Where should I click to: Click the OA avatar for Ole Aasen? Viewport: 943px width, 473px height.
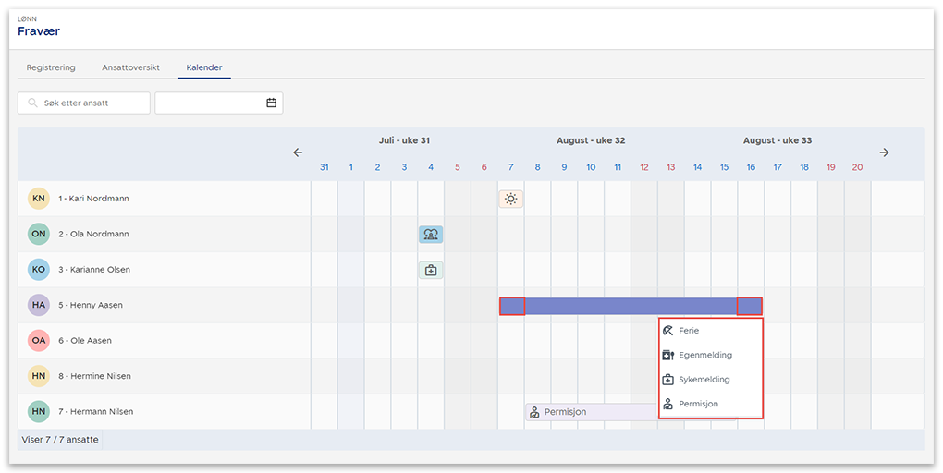pos(39,340)
